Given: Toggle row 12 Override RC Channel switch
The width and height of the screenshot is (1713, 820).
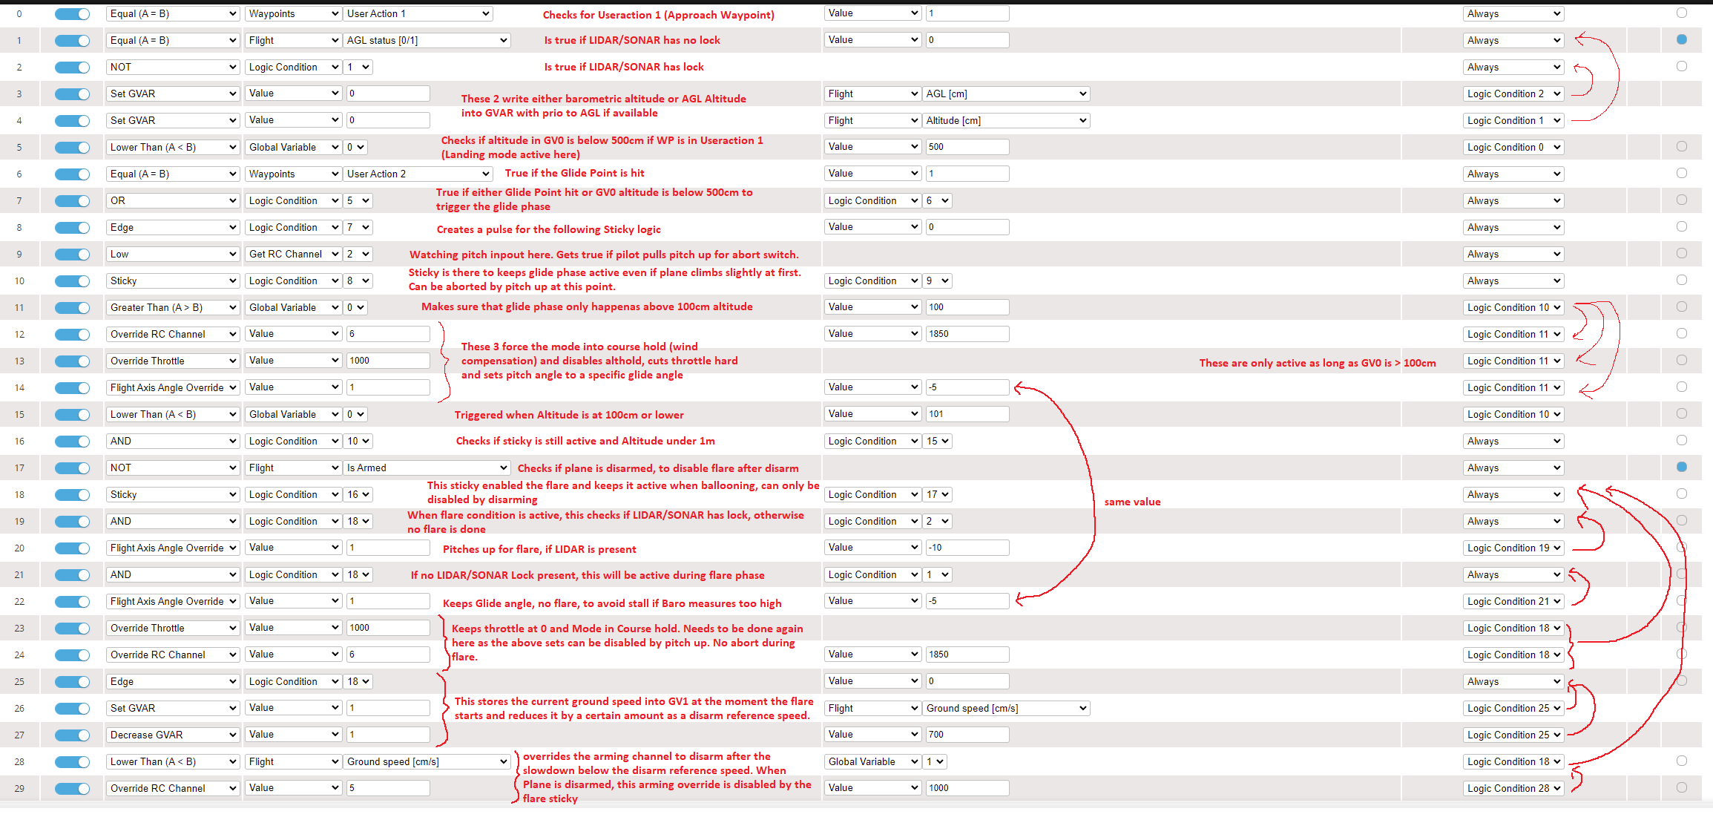Looking at the screenshot, I should pyautogui.click(x=72, y=335).
